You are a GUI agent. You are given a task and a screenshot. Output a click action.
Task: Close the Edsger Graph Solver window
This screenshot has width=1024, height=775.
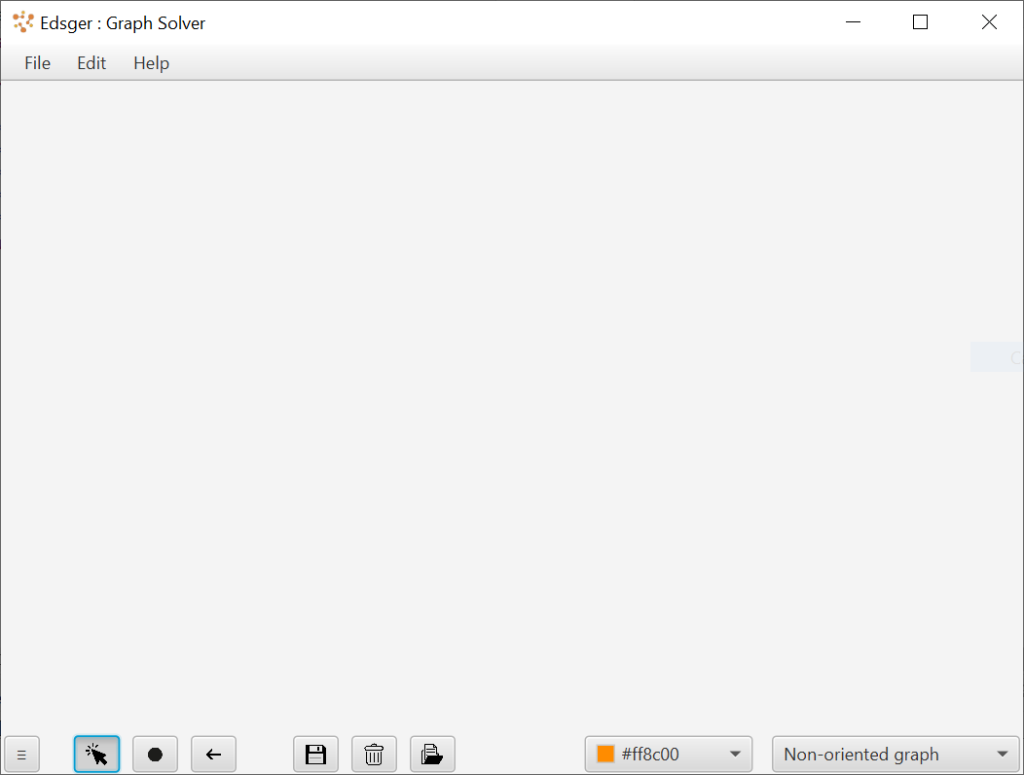(x=989, y=22)
